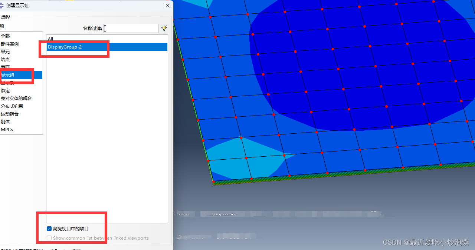Select DisplayGroup-2 in the list
This screenshot has width=475, height=250.
coord(65,47)
